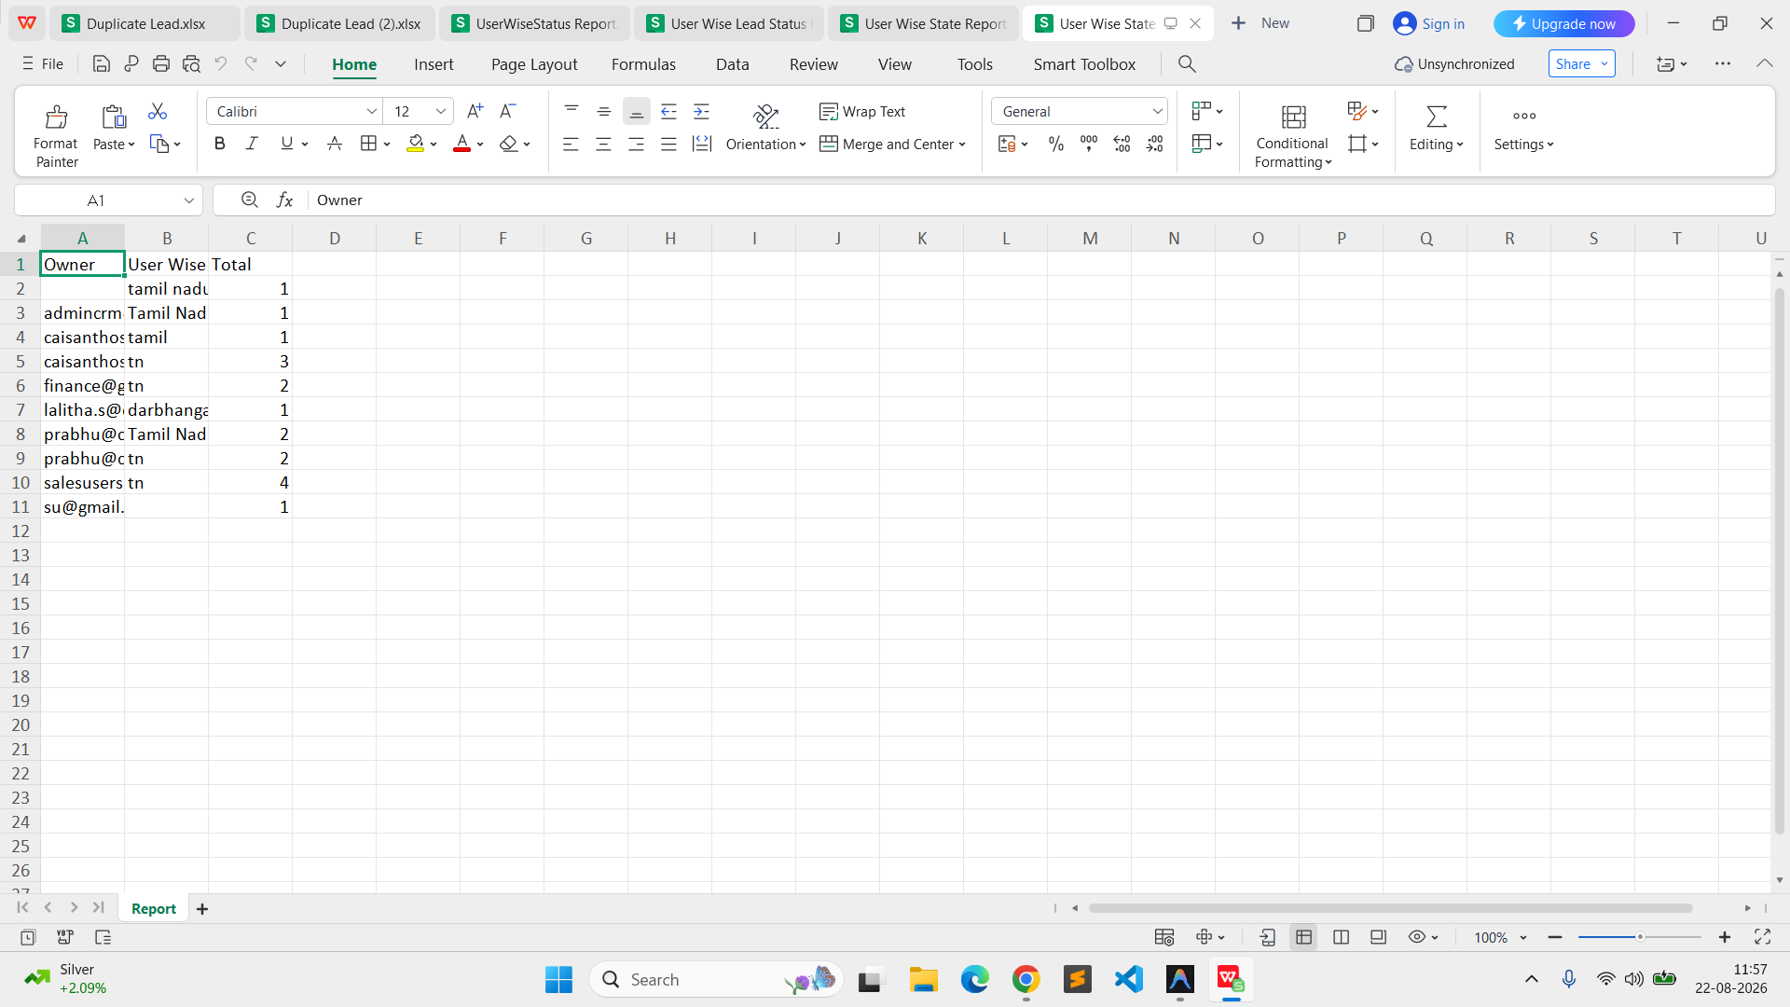Toggle Align Left option
Screen dimensions: 1790x1007
[x=571, y=144]
